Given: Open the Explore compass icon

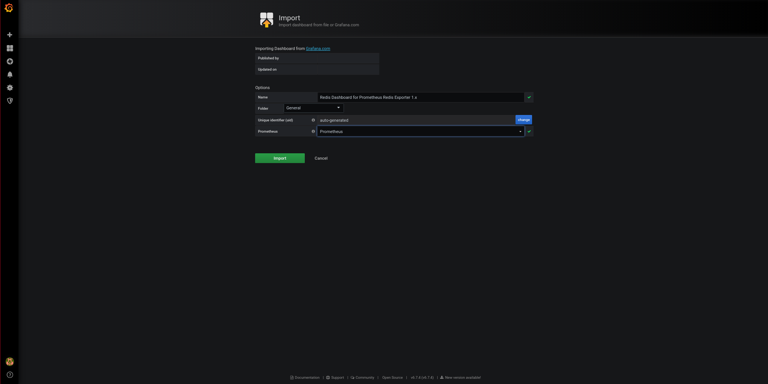Looking at the screenshot, I should click(10, 61).
